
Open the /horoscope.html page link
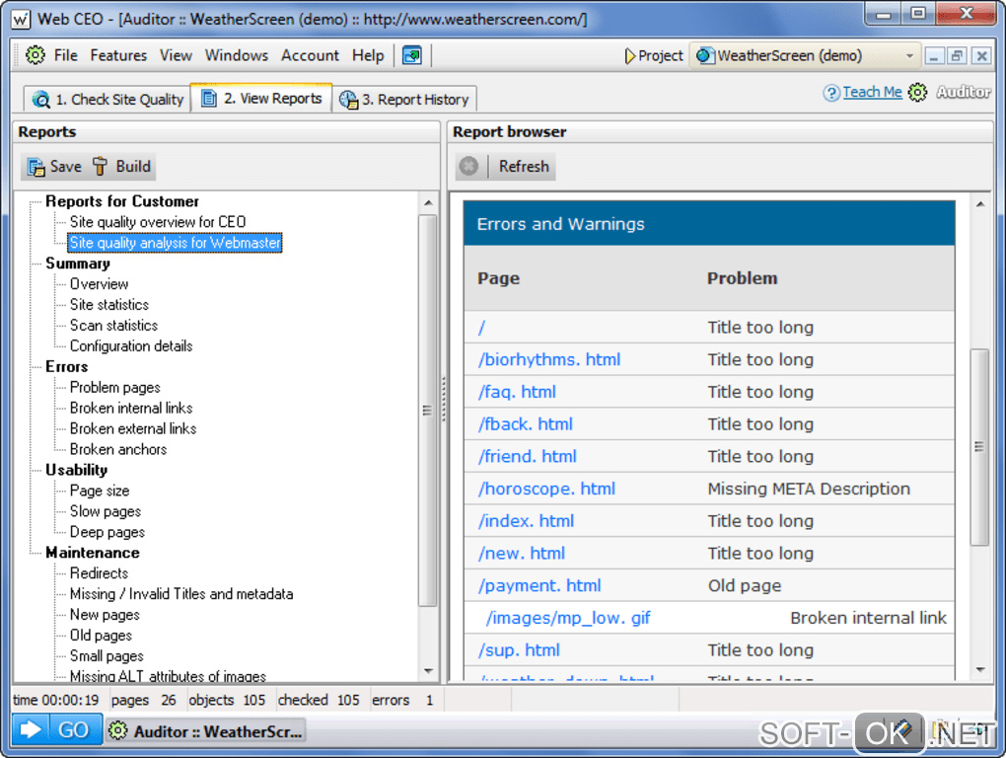(x=546, y=489)
